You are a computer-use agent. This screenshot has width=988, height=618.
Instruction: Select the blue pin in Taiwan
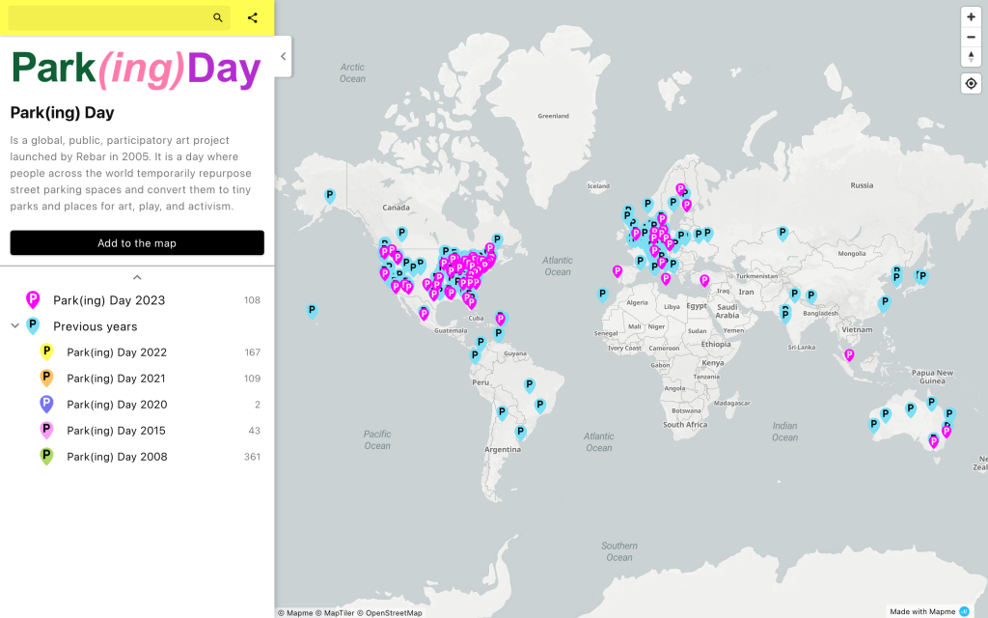click(x=885, y=303)
